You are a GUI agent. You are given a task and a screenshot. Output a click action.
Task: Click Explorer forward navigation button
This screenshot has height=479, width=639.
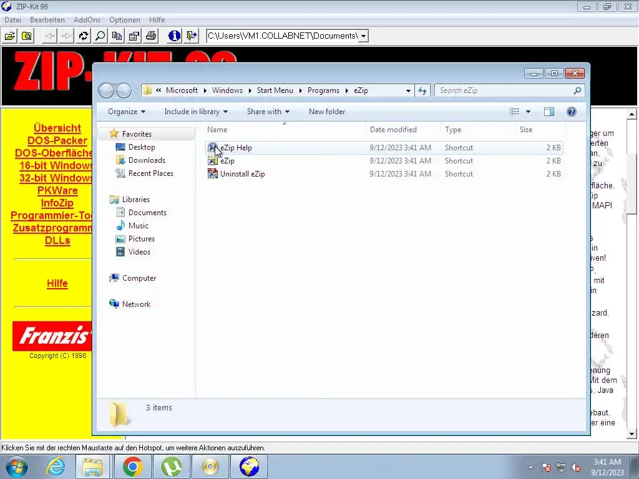tap(124, 90)
